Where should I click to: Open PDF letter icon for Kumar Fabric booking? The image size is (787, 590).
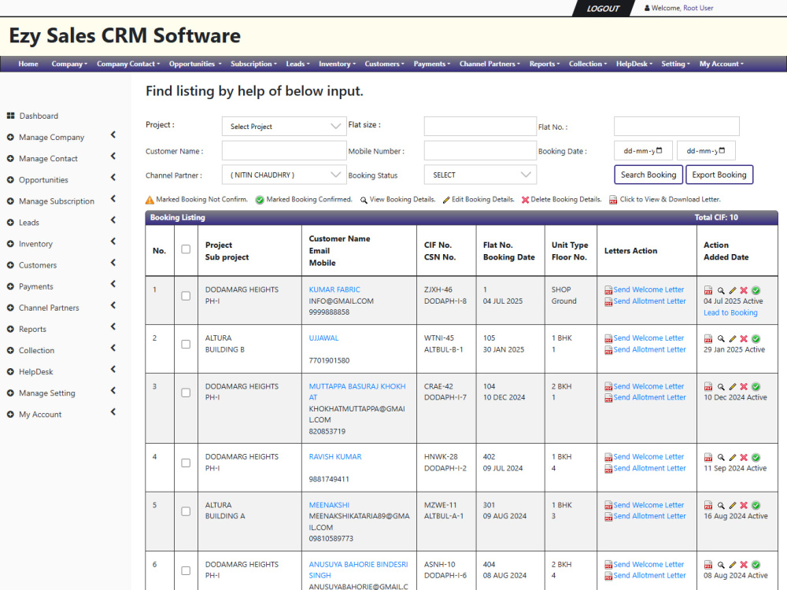[708, 290]
